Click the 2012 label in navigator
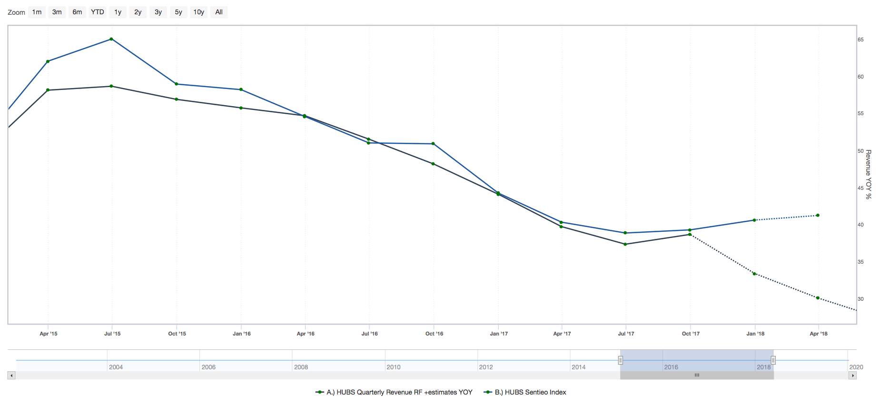This screenshot has height=405, width=879. coord(486,367)
